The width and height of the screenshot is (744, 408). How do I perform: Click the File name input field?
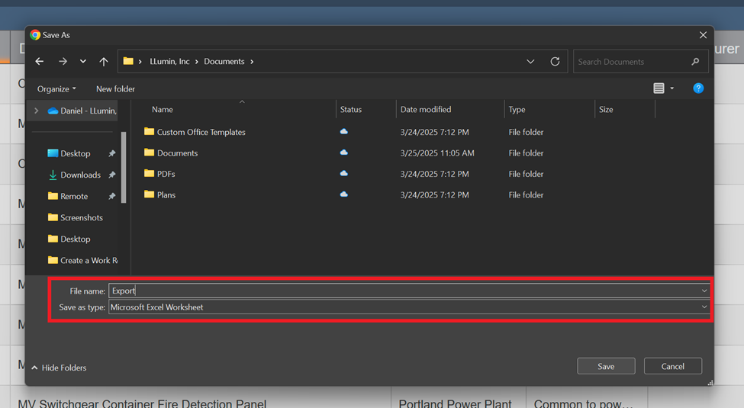pos(404,291)
